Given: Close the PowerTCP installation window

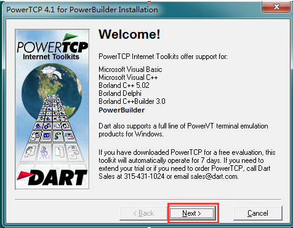Looking at the screenshot, I should [x=276, y=7].
